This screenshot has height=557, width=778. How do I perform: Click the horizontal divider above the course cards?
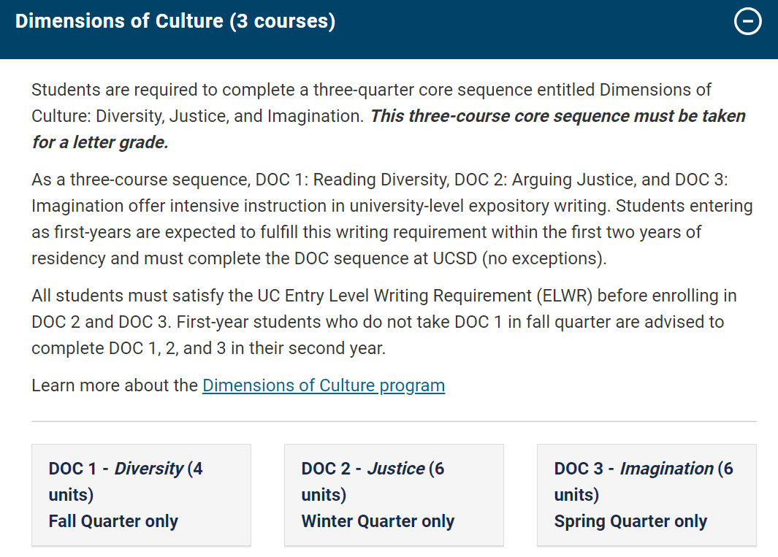click(394, 421)
